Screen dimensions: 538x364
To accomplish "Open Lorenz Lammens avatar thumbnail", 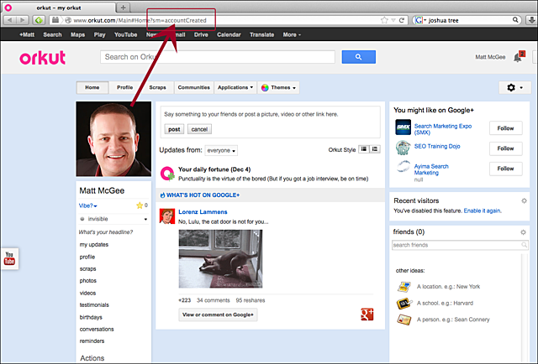I will (x=167, y=216).
